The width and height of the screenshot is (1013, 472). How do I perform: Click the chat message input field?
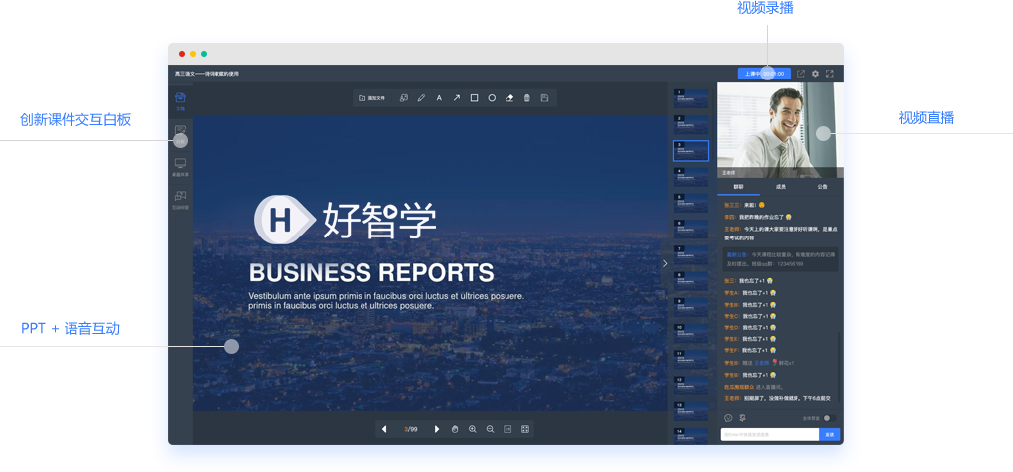click(x=770, y=434)
